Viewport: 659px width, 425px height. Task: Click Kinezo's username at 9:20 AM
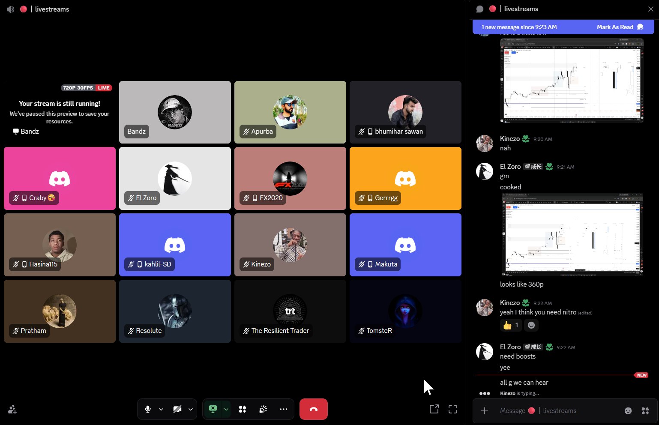[509, 139]
